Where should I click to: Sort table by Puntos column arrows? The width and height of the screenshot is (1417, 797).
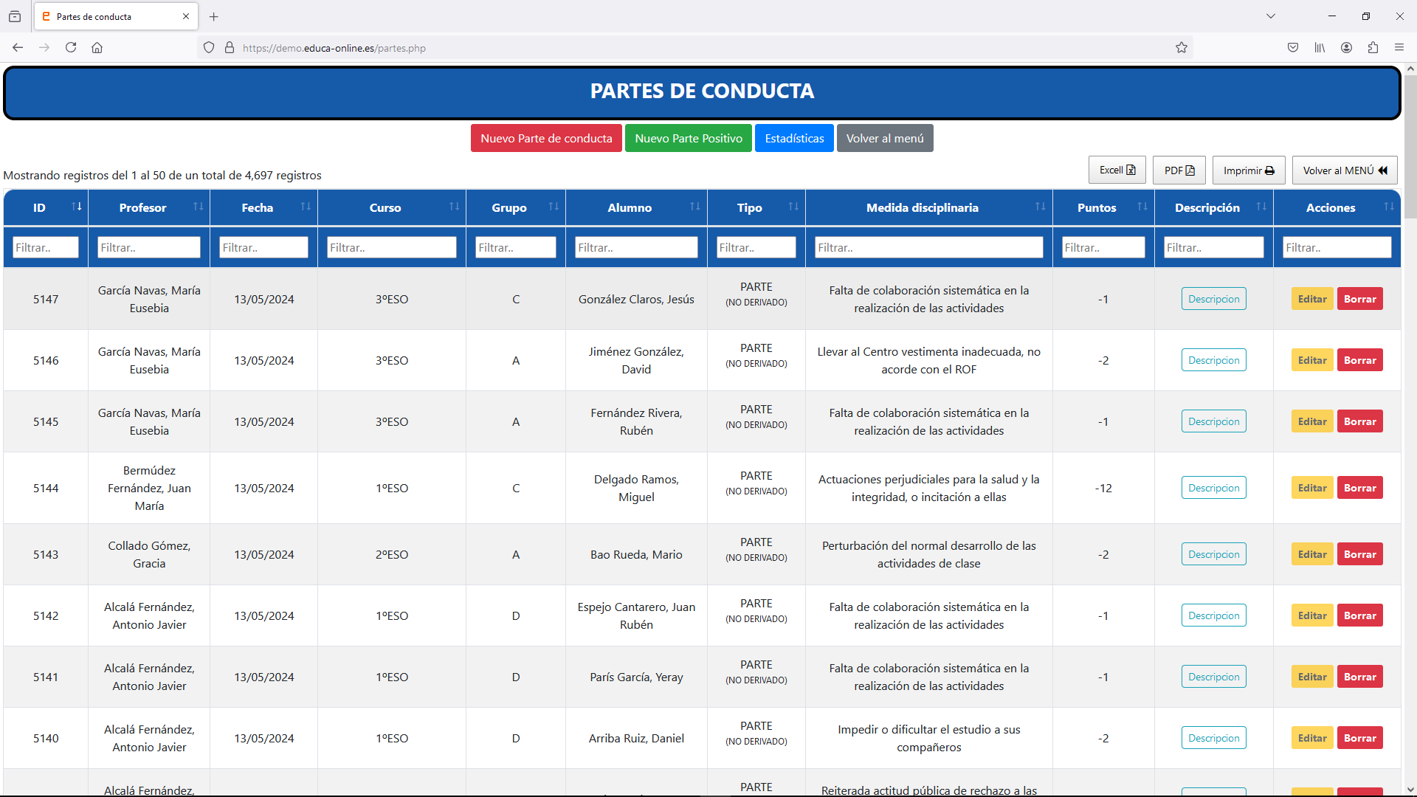[x=1142, y=207]
